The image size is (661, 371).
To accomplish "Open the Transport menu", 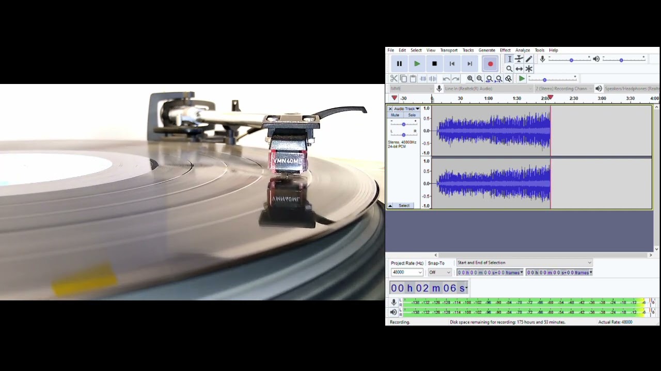I will 449,50.
